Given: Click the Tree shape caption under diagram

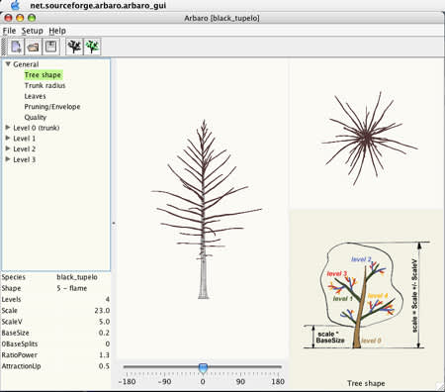Looking at the screenshot, I should tap(366, 383).
